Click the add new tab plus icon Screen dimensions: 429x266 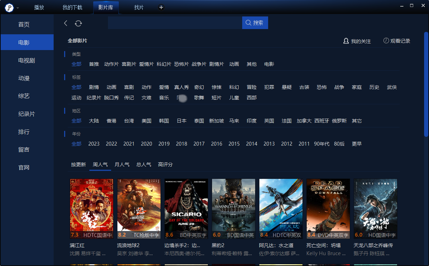click(161, 7)
